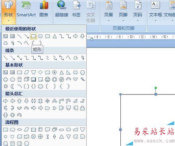Click the green rotation handle of the shape
This screenshot has width=175, height=146.
[156, 88]
